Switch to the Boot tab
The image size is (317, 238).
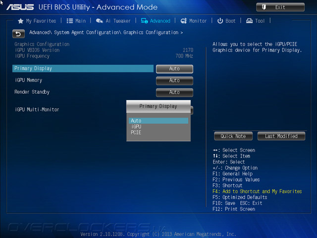coord(230,21)
